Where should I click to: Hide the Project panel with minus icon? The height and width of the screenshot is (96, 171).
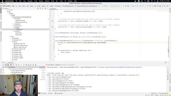(48, 8)
